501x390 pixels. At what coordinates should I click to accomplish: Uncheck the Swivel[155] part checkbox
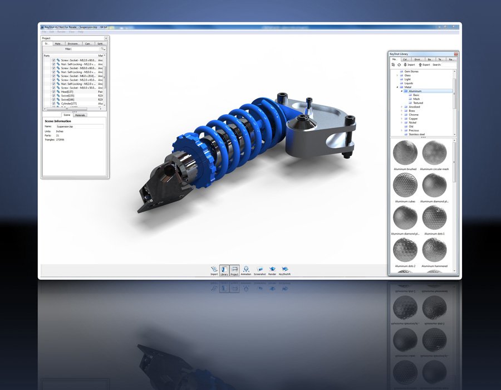[54, 96]
